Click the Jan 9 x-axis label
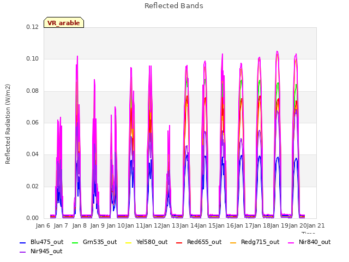349x262 pixels. click(98, 225)
